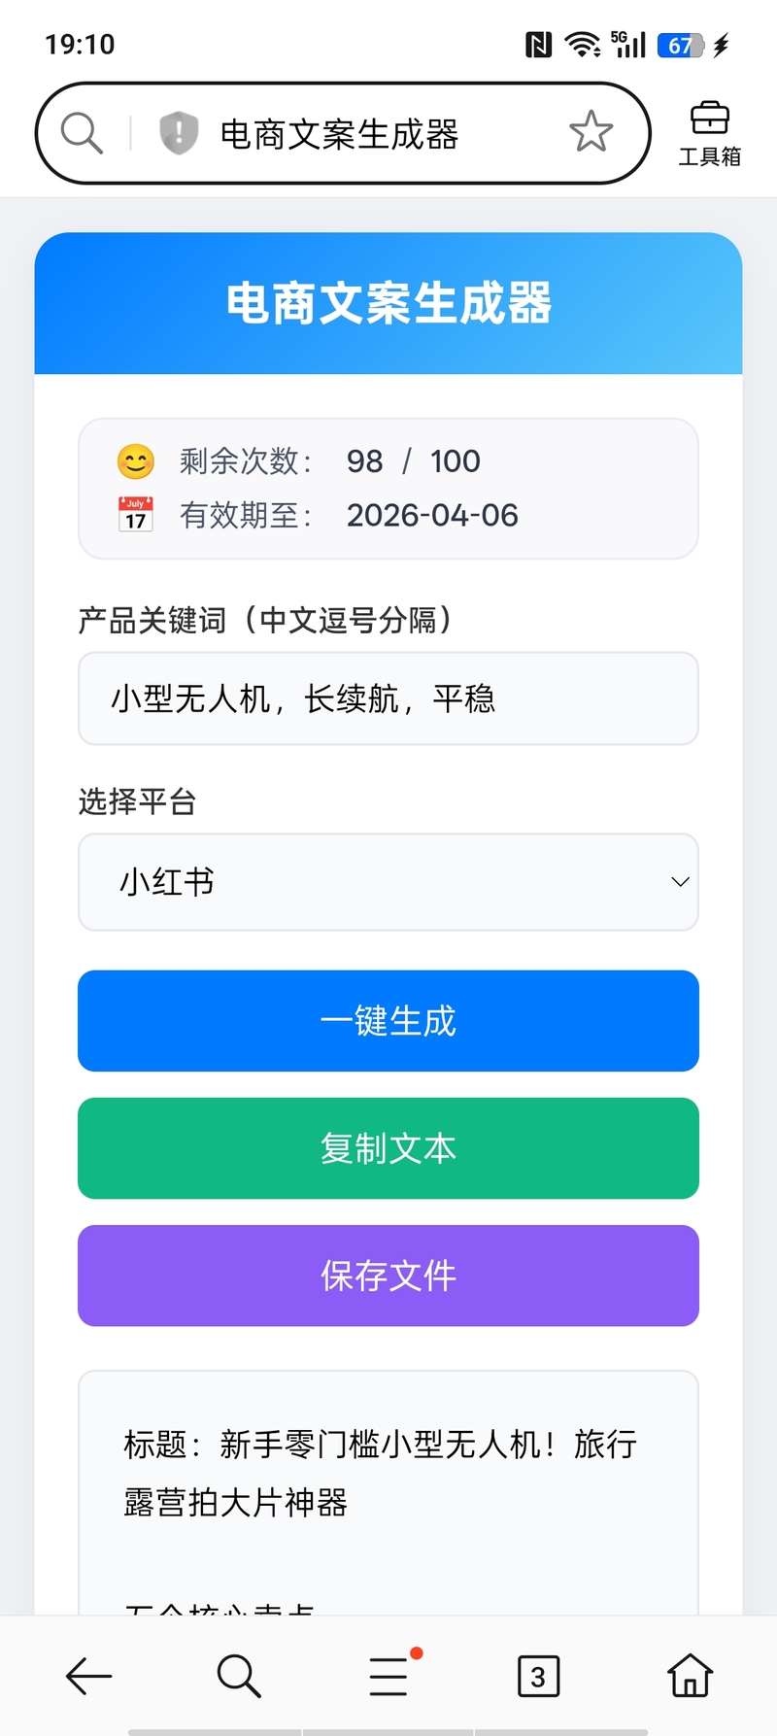
Task: Tap the site security shield icon
Action: (x=179, y=133)
